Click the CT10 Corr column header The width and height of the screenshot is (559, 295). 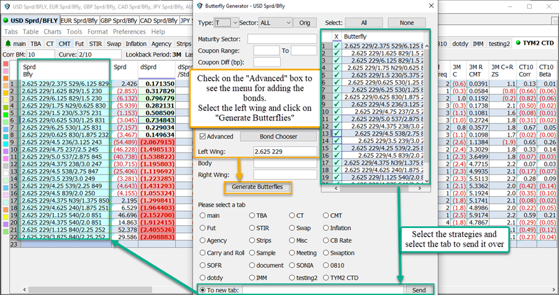526,71
